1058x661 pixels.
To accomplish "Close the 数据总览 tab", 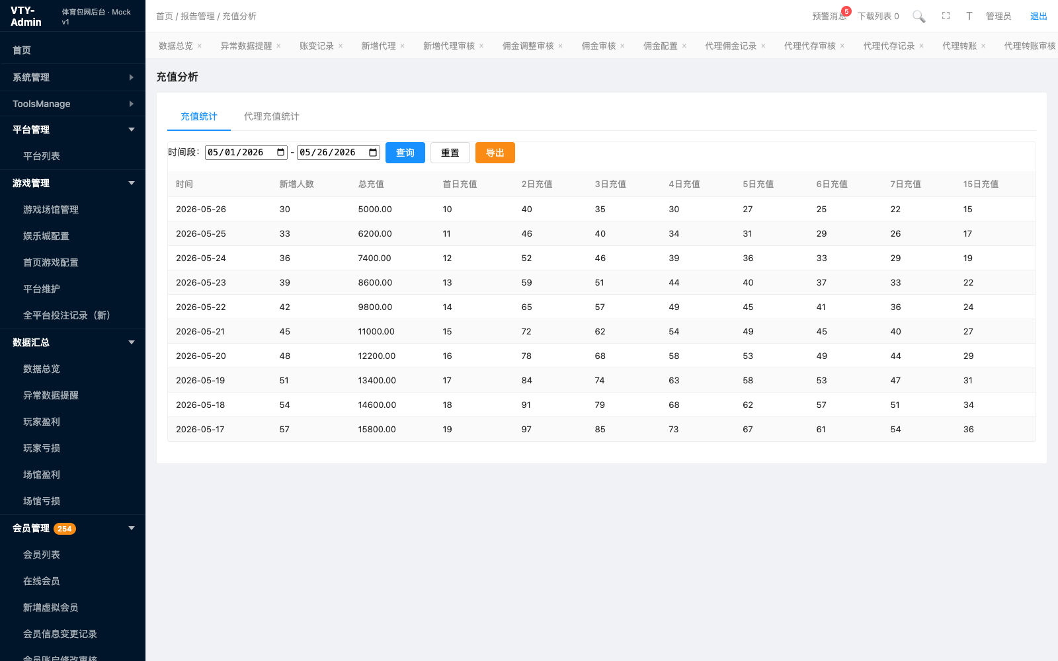I will [x=200, y=46].
